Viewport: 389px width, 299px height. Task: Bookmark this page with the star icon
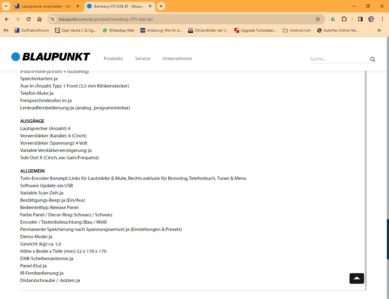coord(318,19)
